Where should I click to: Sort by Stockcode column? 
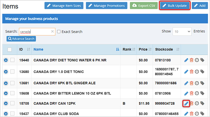167,49
